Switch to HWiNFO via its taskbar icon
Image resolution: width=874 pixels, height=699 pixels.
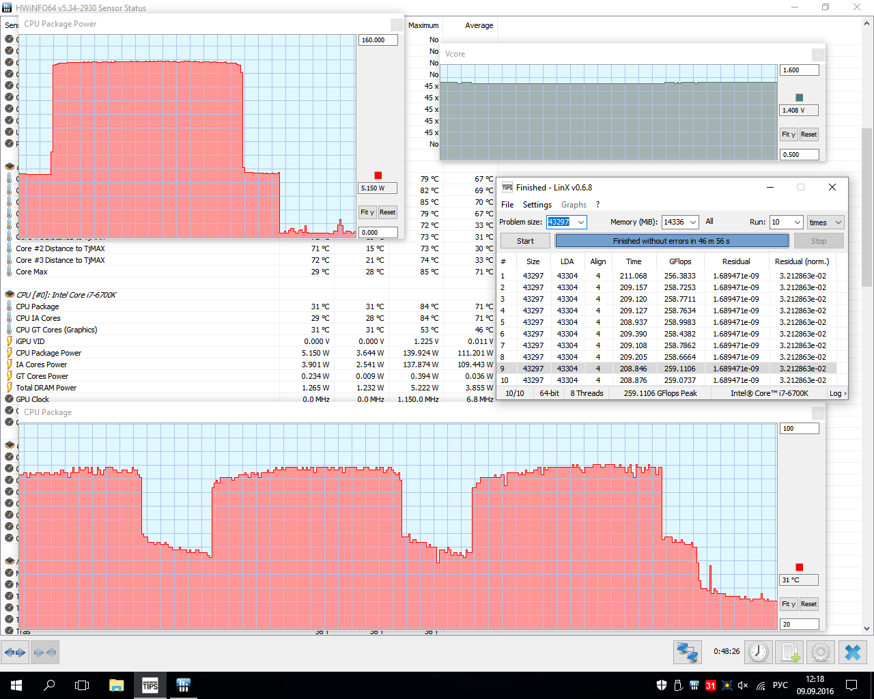[183, 685]
